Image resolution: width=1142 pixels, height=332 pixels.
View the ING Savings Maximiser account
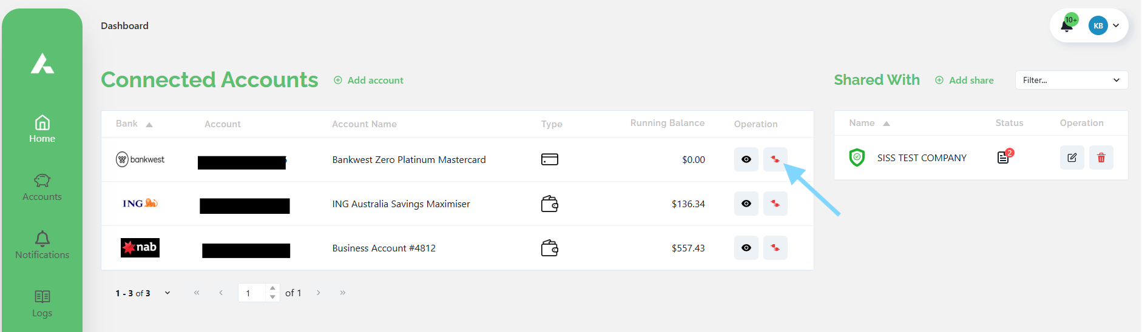point(746,204)
